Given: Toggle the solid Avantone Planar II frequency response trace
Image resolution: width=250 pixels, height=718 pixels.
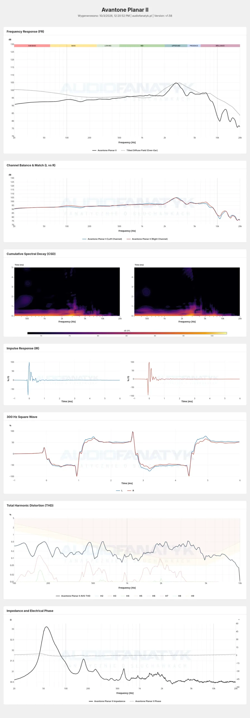Looking at the screenshot, I should point(104,150).
